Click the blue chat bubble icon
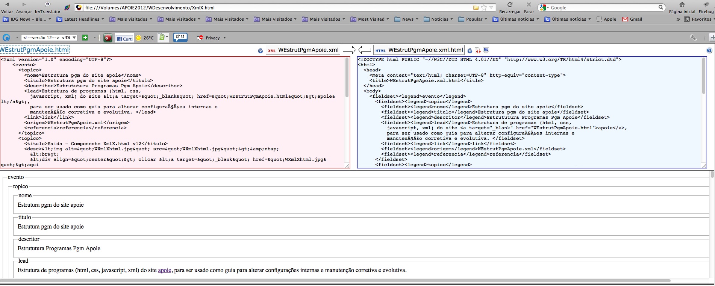 [x=180, y=37]
